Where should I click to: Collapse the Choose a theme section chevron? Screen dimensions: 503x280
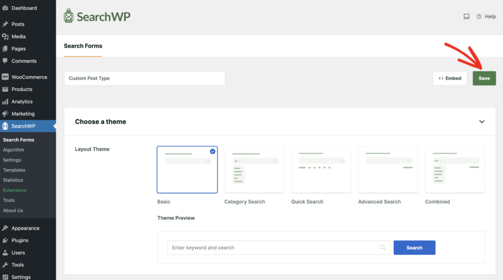pyautogui.click(x=482, y=122)
